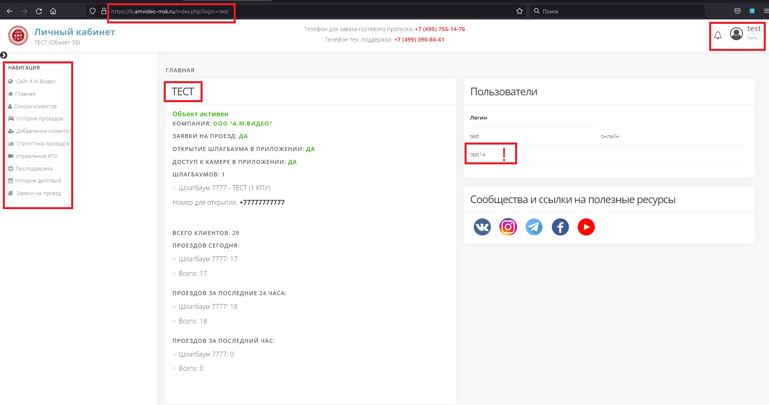
Task: Go to browser home icon
Action: (53, 11)
